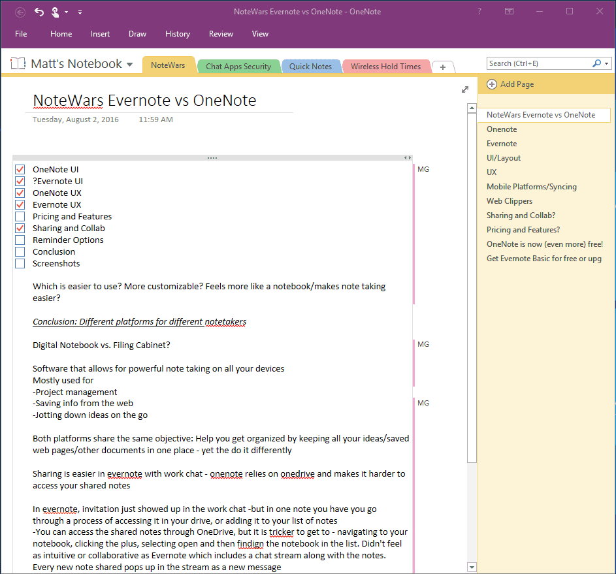This screenshot has height=574, width=616.
Task: Click the search magnifier icon
Action: click(596, 63)
